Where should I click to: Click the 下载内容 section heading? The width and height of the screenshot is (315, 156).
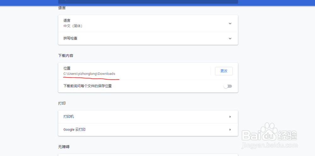tap(66, 56)
